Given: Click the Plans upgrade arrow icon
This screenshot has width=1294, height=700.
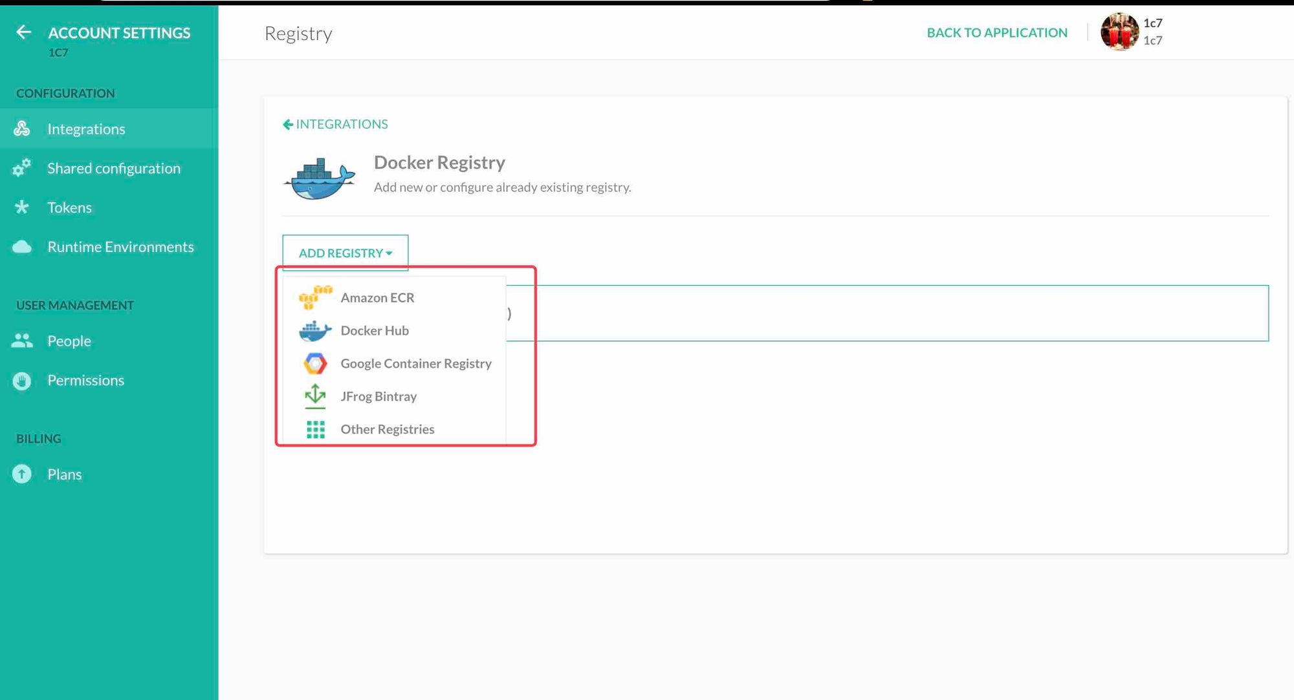Looking at the screenshot, I should [22, 474].
